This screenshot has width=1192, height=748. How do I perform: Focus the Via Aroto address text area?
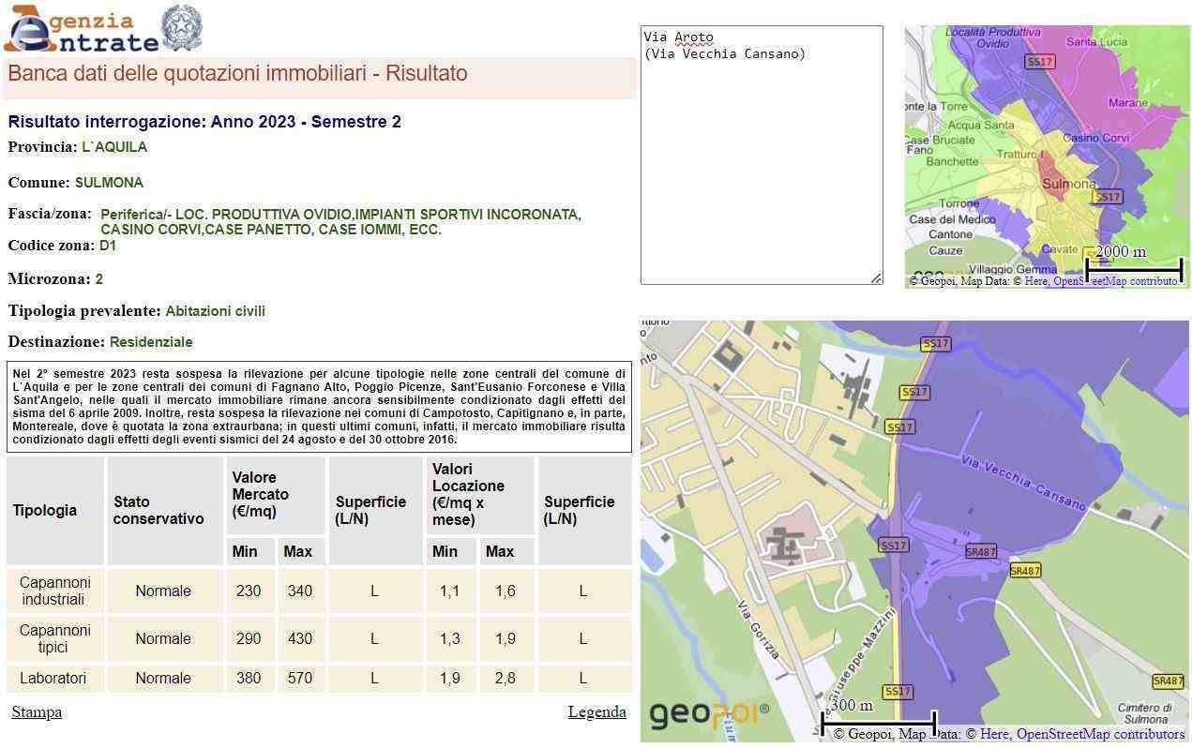[x=761, y=155]
